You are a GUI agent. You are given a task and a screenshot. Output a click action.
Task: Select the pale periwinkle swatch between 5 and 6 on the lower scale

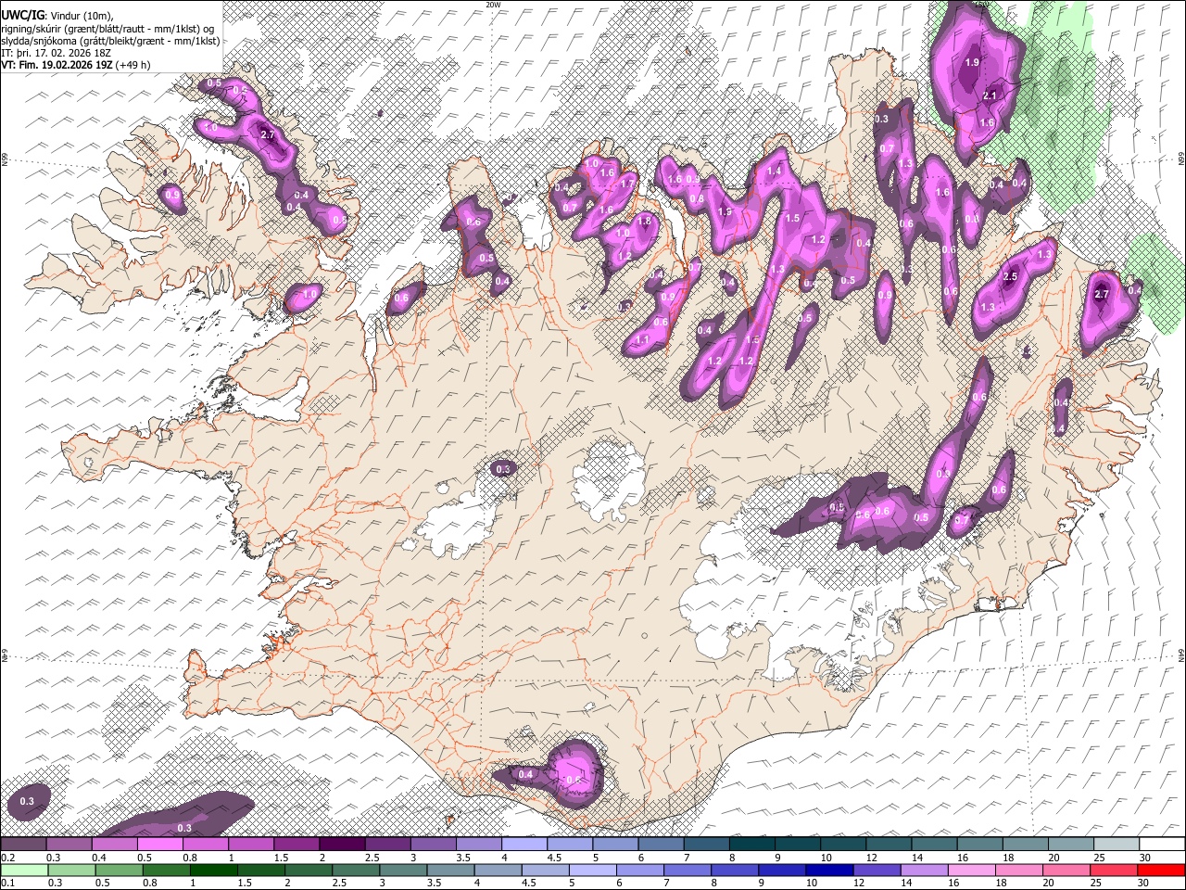click(592, 870)
